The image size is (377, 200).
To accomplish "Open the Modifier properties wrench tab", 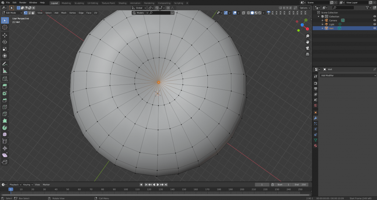I will 316,118.
